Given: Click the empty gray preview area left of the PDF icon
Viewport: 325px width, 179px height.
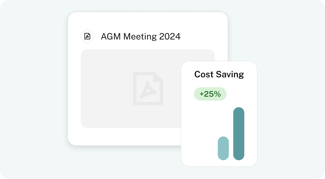Looking at the screenshot, I should click(x=106, y=88).
